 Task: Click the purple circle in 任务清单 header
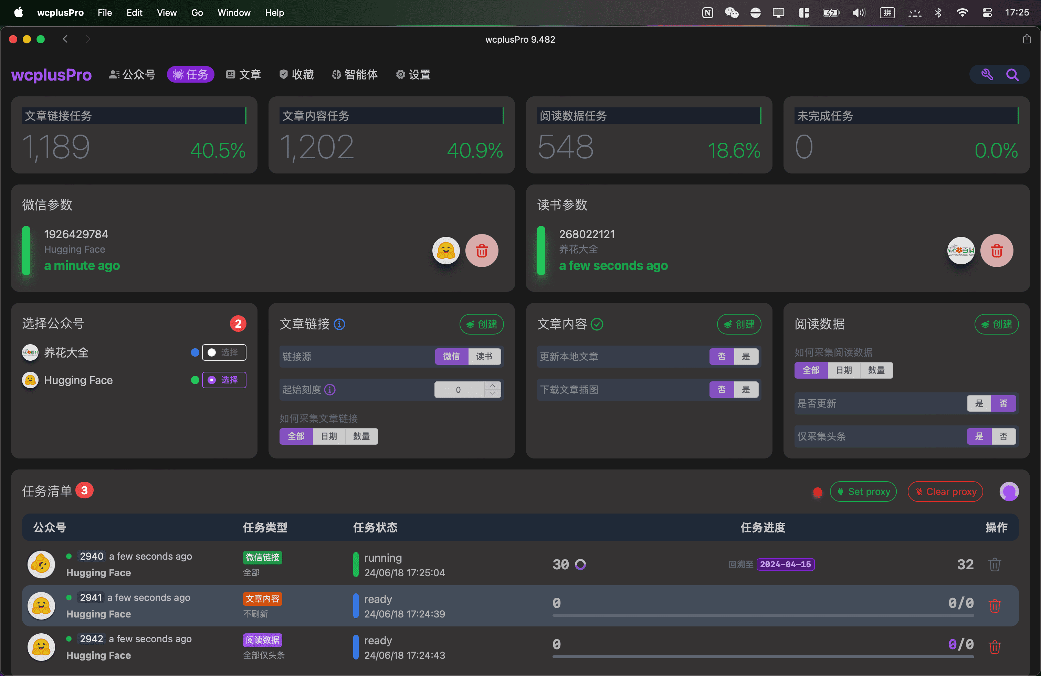coord(1009,492)
